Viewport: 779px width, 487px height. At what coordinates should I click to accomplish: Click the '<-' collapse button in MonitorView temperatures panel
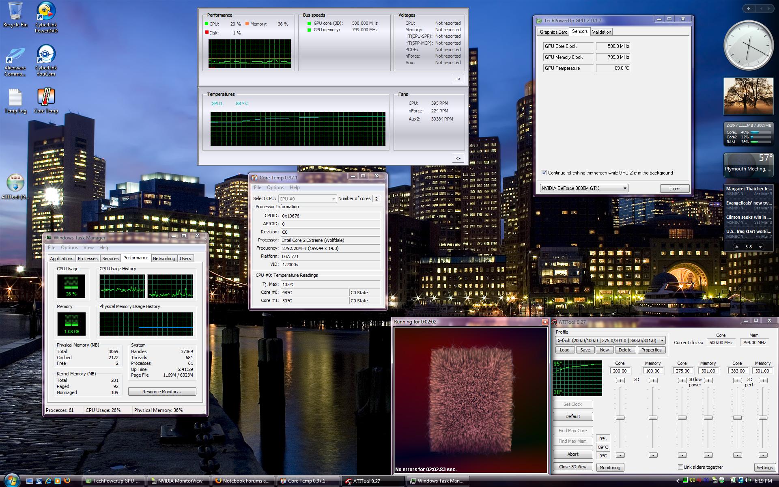pyautogui.click(x=458, y=158)
